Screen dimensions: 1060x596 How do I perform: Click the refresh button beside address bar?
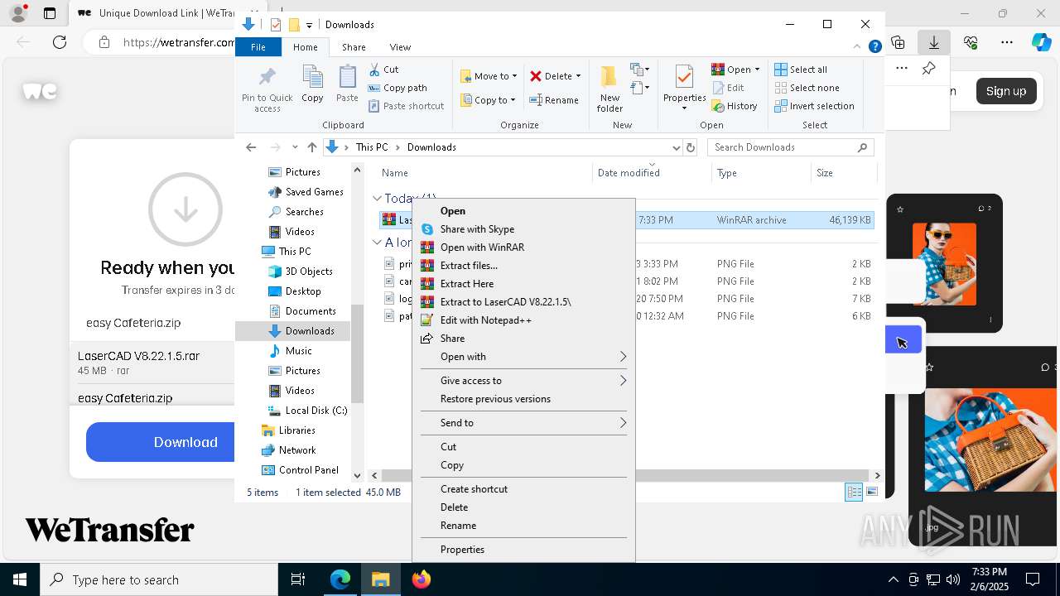point(691,147)
